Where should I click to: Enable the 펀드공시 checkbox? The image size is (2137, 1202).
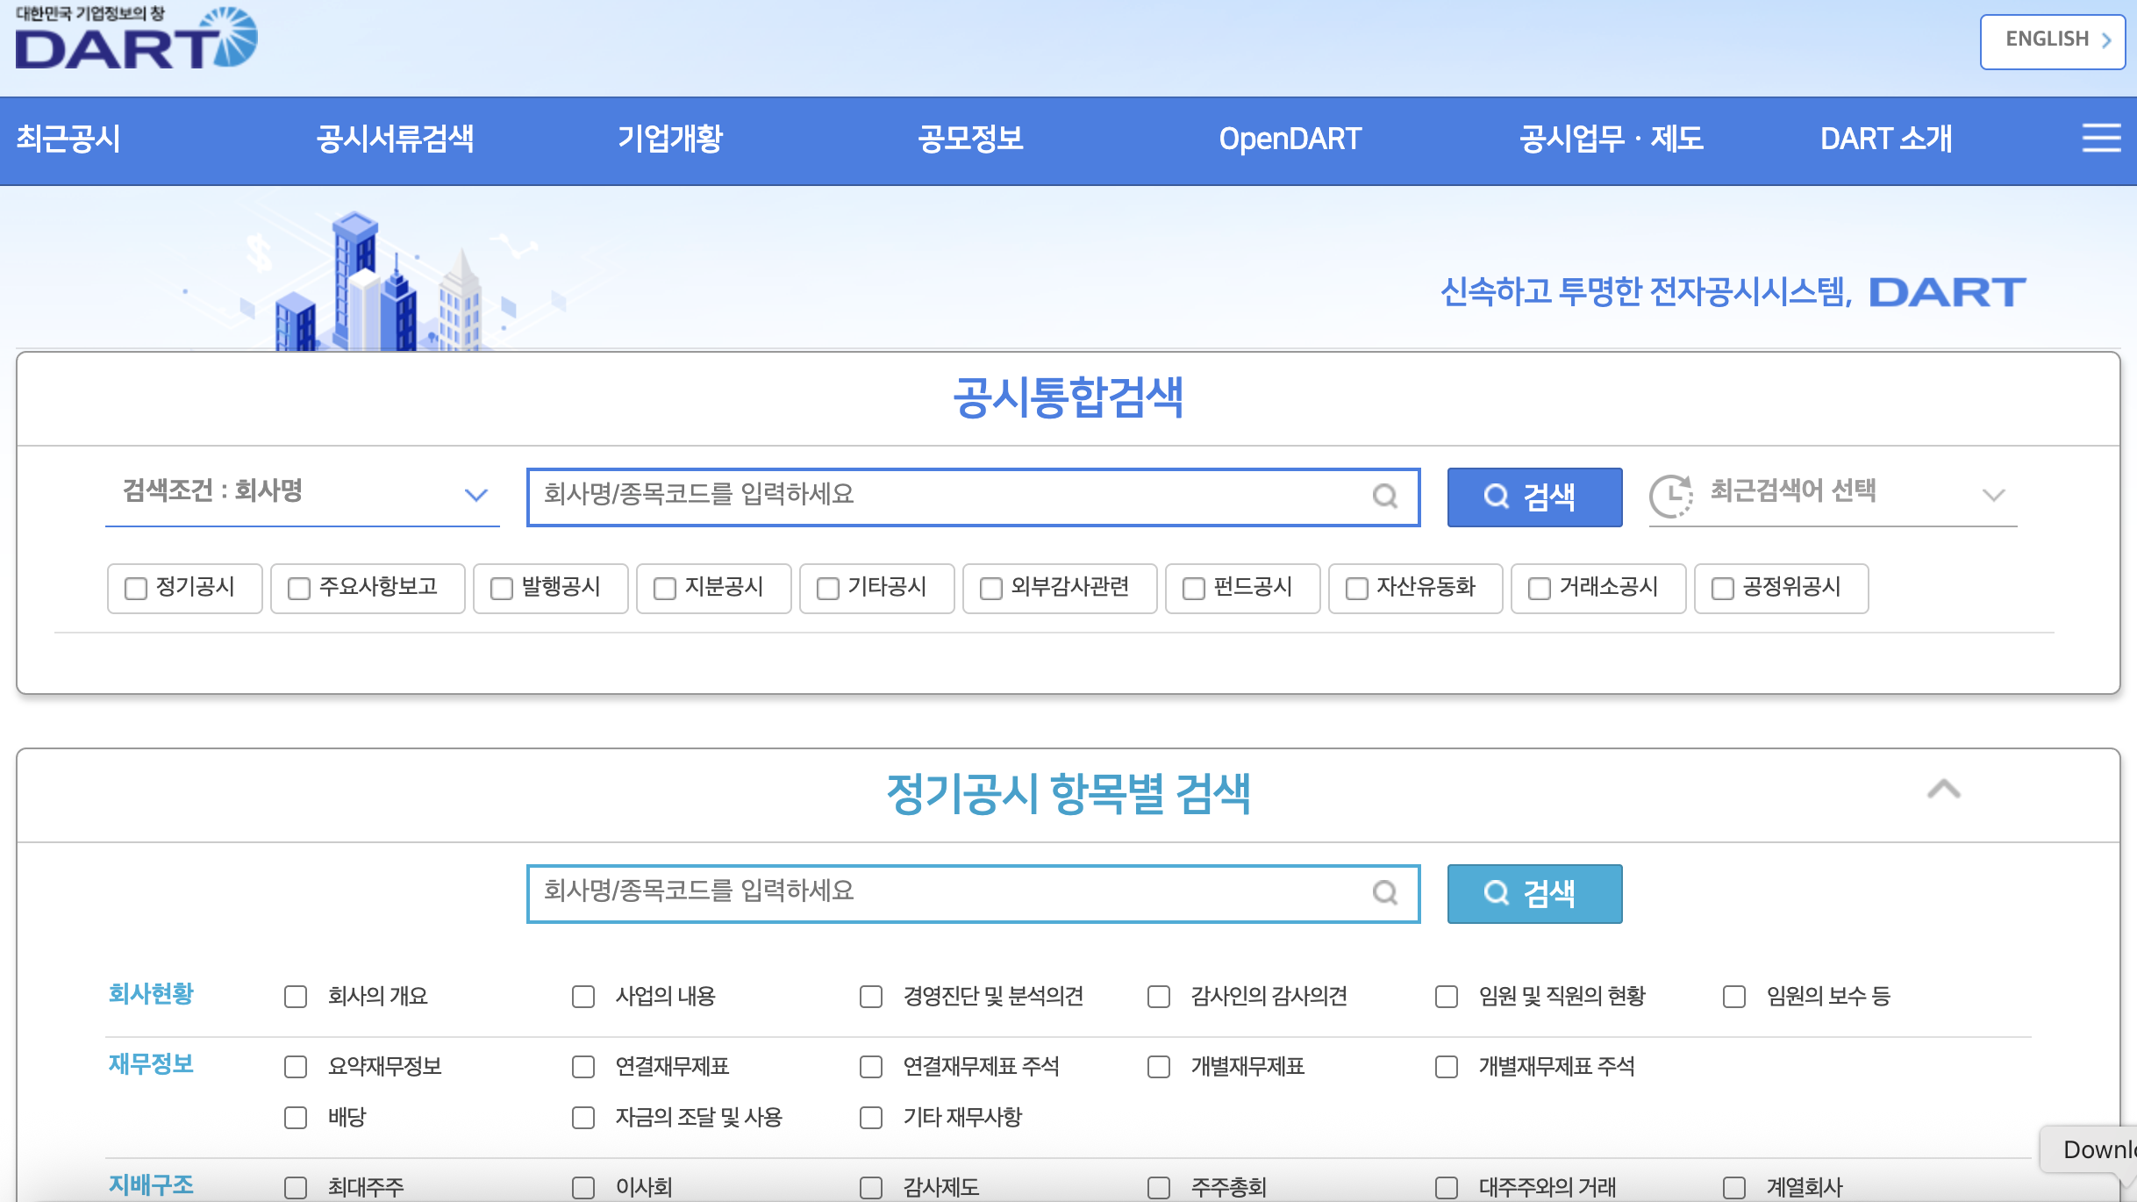tap(1192, 589)
